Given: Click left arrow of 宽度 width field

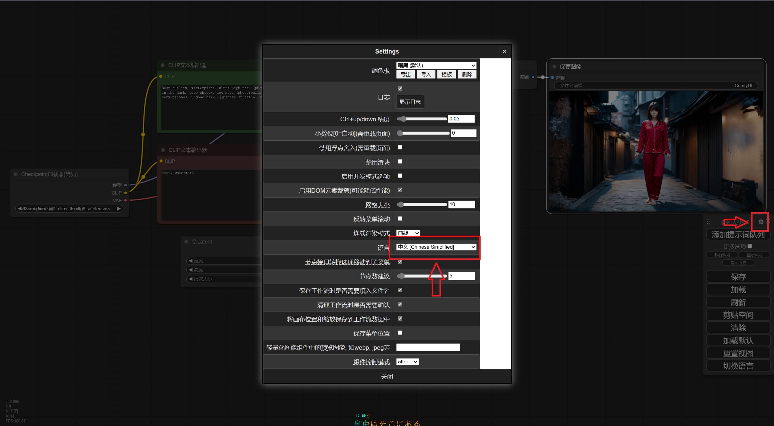Looking at the screenshot, I should pyautogui.click(x=191, y=261).
